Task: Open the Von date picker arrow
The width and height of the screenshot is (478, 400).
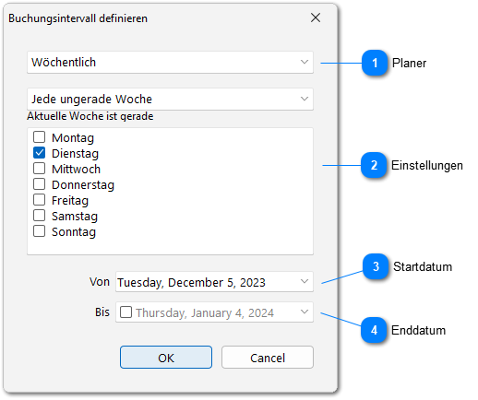Action: point(305,281)
